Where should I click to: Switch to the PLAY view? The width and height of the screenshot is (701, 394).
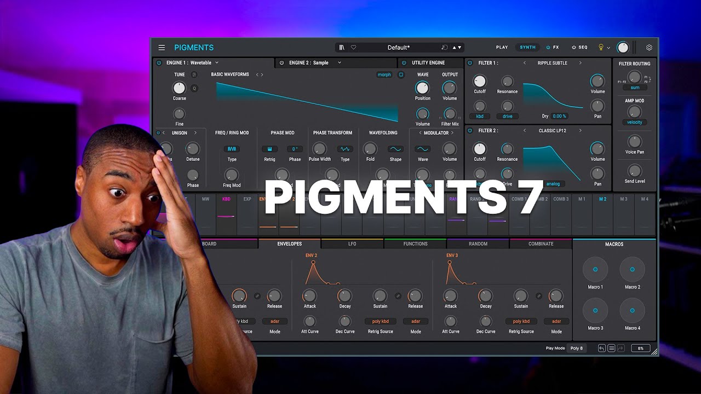coord(502,48)
